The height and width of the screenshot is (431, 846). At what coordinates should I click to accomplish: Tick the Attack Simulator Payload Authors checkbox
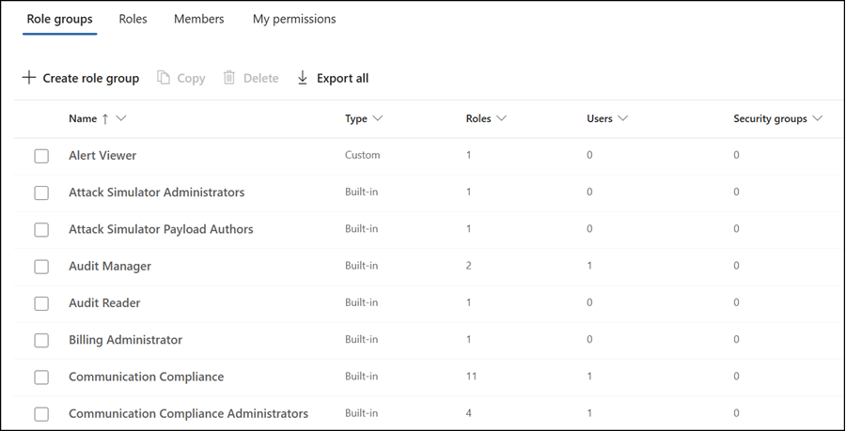point(41,229)
